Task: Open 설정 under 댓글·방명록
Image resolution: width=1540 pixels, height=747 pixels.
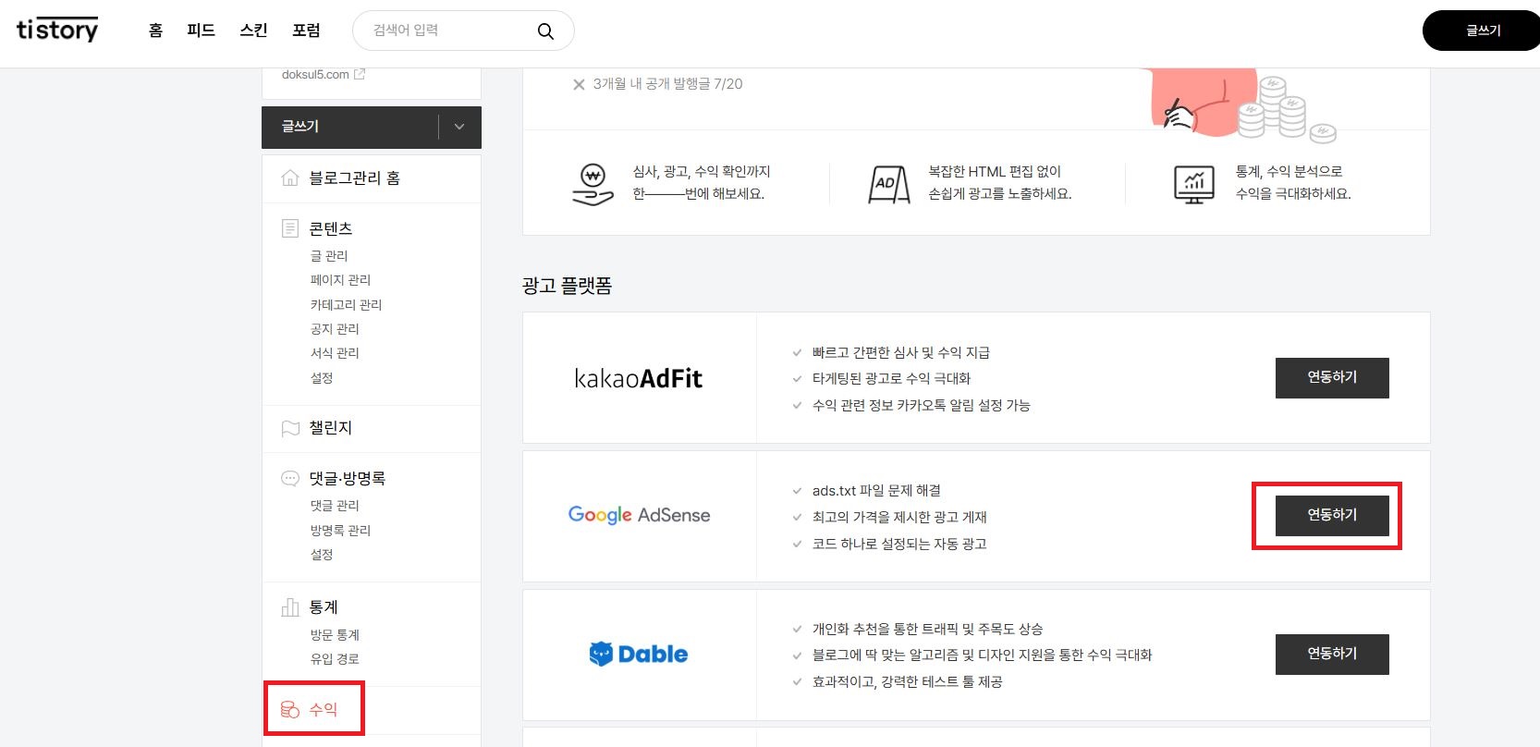Action: 322,554
